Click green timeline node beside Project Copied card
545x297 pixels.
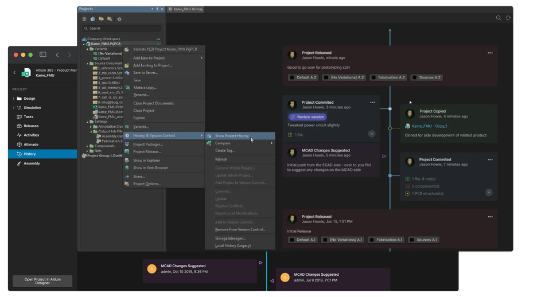click(390, 128)
